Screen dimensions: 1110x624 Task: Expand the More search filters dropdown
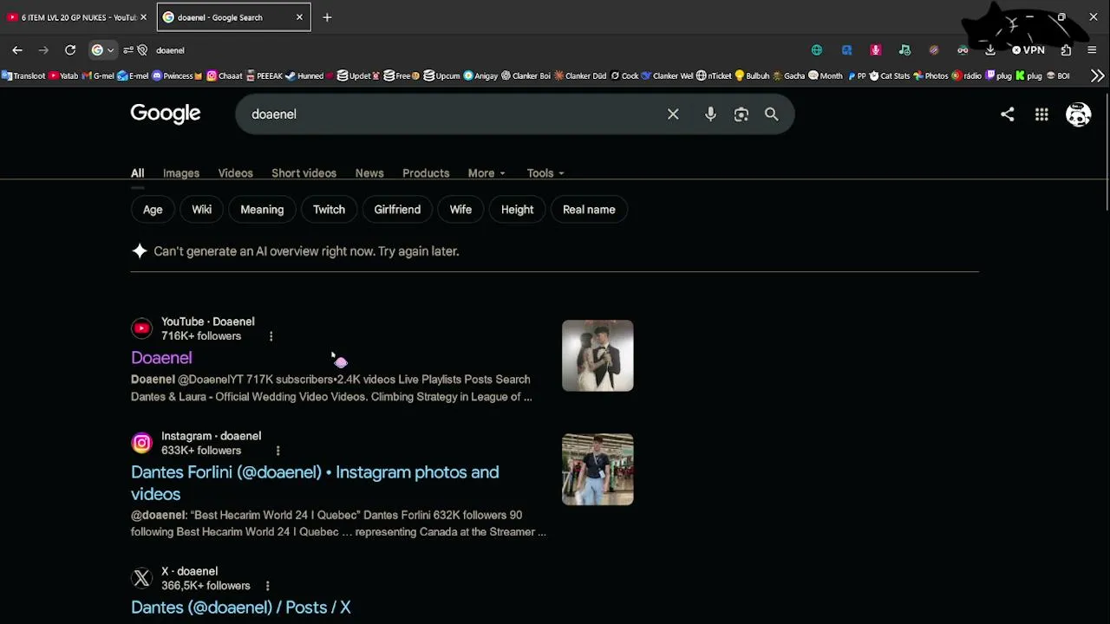[x=486, y=173]
